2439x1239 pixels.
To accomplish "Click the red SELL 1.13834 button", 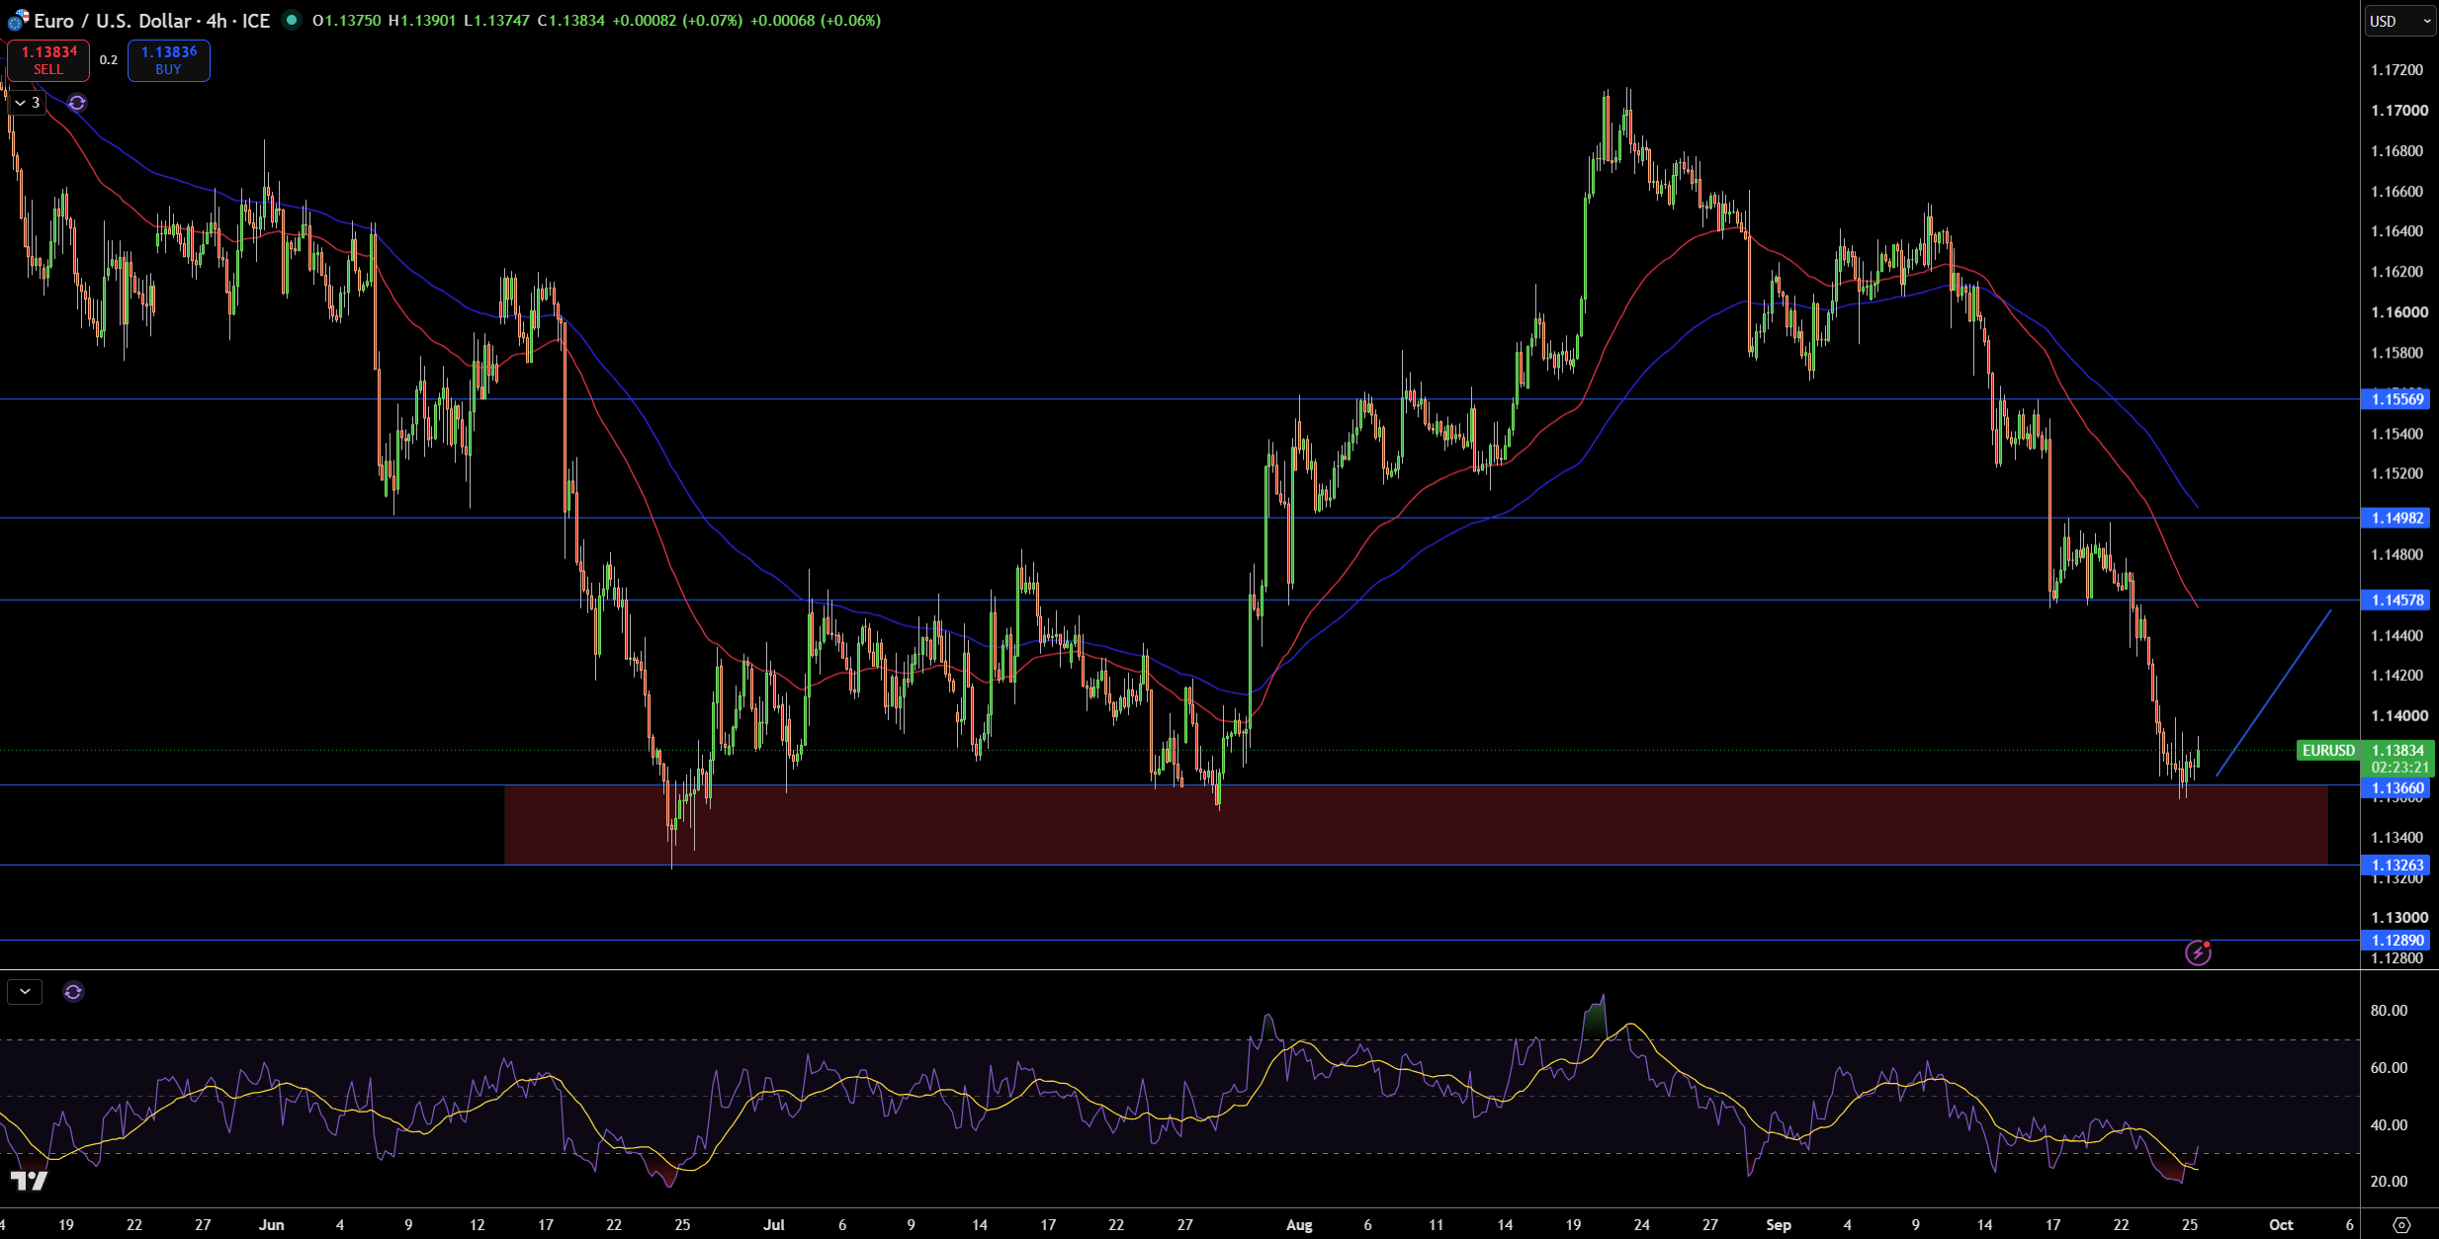I will click(x=48, y=60).
